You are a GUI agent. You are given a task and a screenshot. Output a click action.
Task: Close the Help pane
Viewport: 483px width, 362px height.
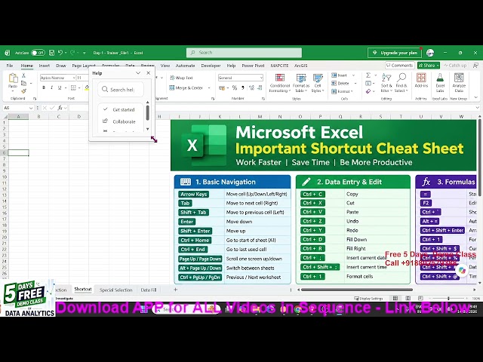[x=149, y=73]
